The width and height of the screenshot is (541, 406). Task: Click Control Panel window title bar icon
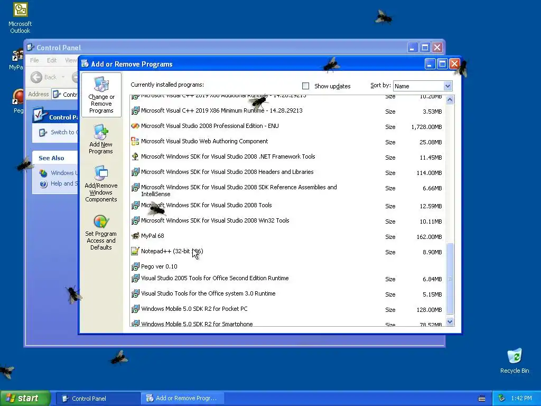(30, 47)
